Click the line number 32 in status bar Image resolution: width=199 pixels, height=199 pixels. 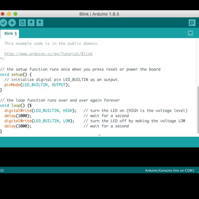(2, 170)
